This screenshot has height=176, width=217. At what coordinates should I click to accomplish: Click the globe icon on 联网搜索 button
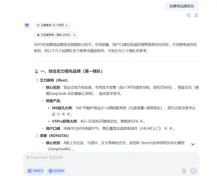pos(50,171)
